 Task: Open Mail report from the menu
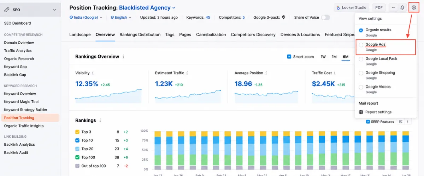pyautogui.click(x=368, y=103)
